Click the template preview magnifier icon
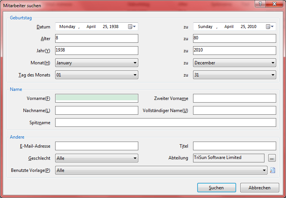This screenshot has width=286, height=198. [272, 170]
